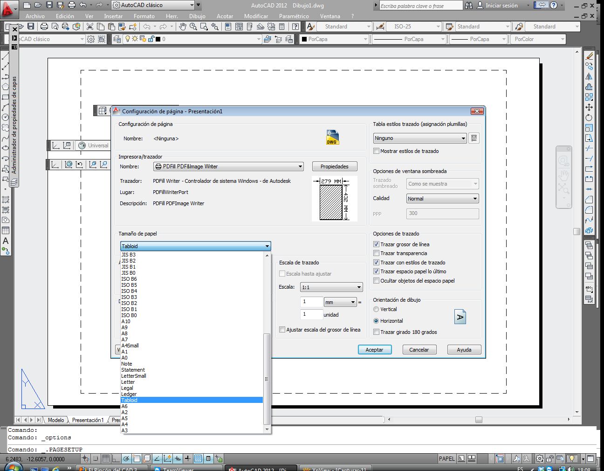Click the Multileader Style icon
This screenshot has width=604, height=471.
click(519, 27)
